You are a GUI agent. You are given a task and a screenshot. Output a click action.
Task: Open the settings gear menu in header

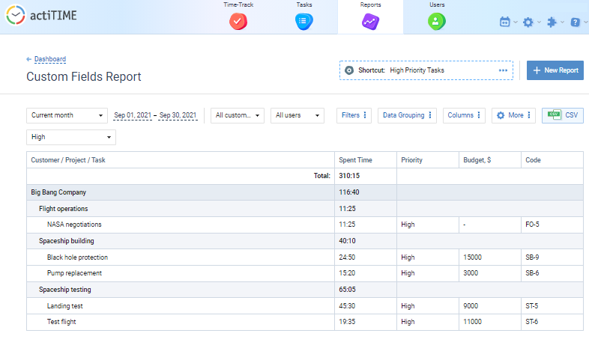[528, 22]
